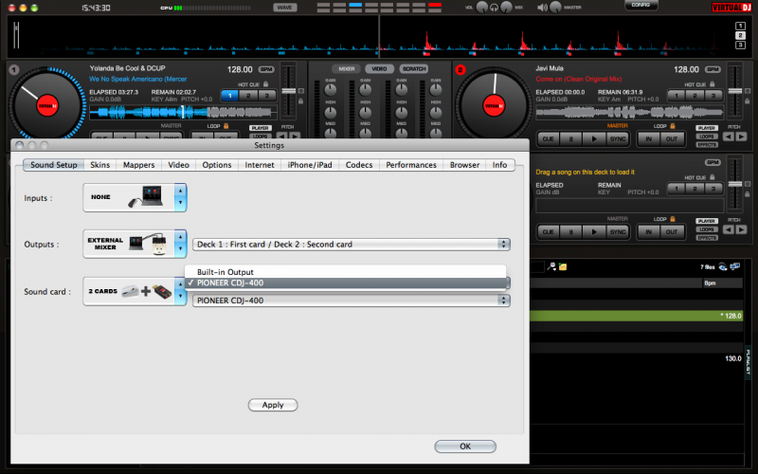Trigger hot cue 3 on deck 2

pos(713,96)
